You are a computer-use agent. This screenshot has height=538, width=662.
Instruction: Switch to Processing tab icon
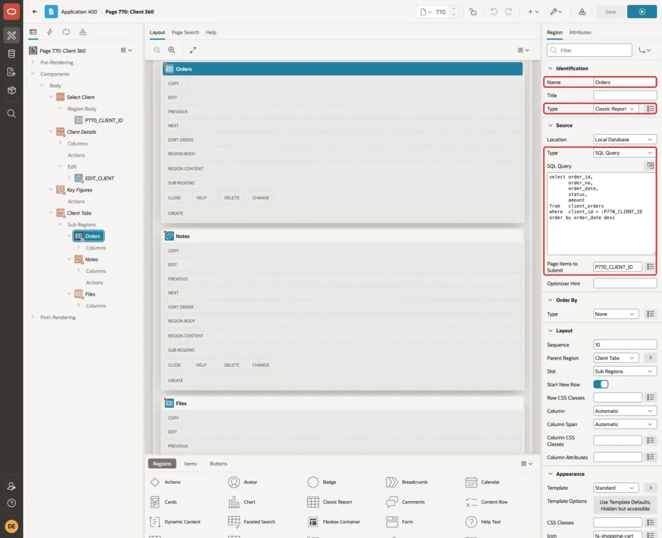coord(67,32)
